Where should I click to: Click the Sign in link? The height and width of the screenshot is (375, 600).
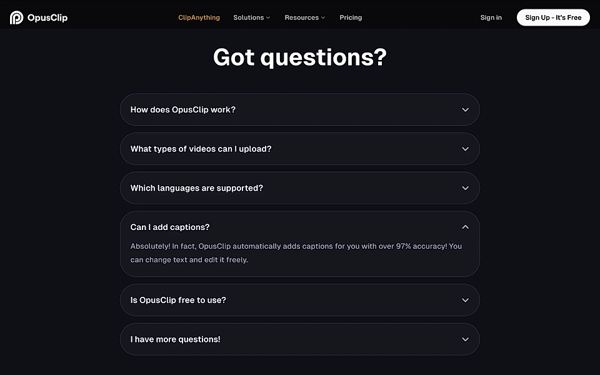pyautogui.click(x=491, y=17)
